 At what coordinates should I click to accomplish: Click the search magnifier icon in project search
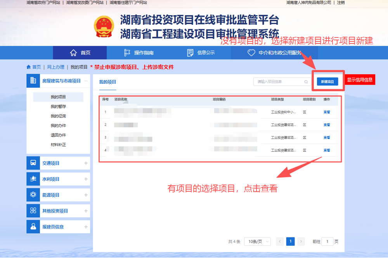pos(306,82)
